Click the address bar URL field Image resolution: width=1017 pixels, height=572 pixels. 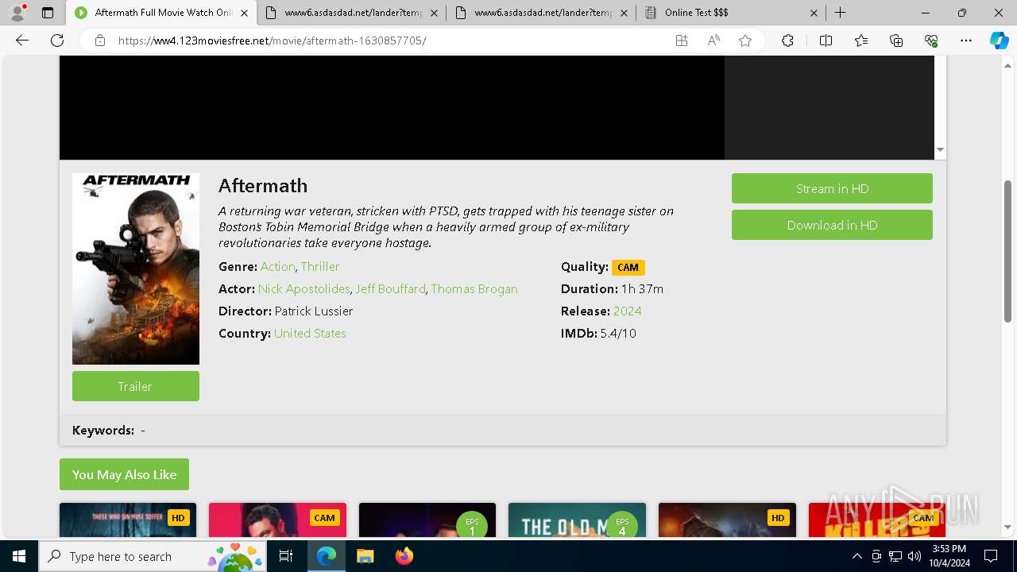click(389, 41)
